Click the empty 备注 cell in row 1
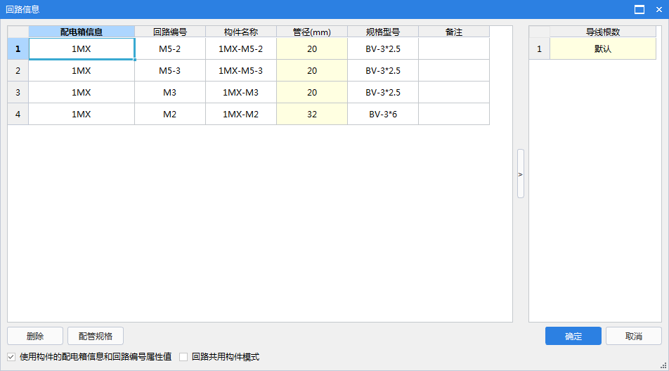The image size is (669, 371). click(454, 49)
